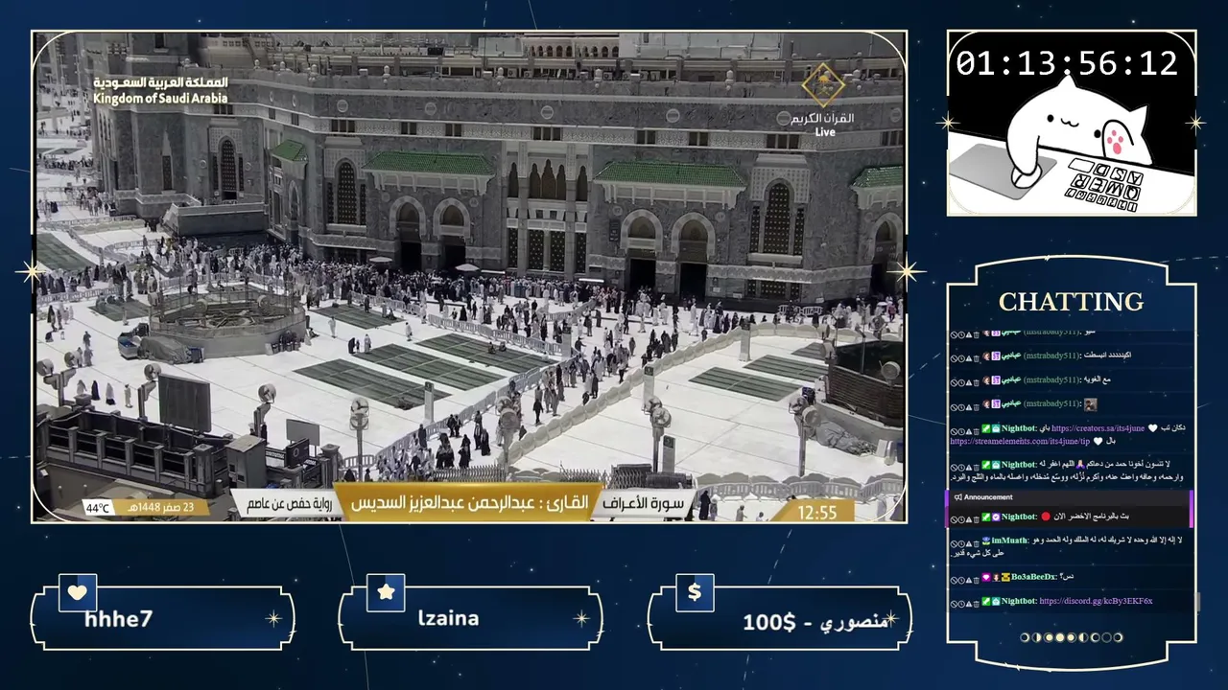
Task: Time out the Nightbot announcement message sender
Action: click(961, 518)
